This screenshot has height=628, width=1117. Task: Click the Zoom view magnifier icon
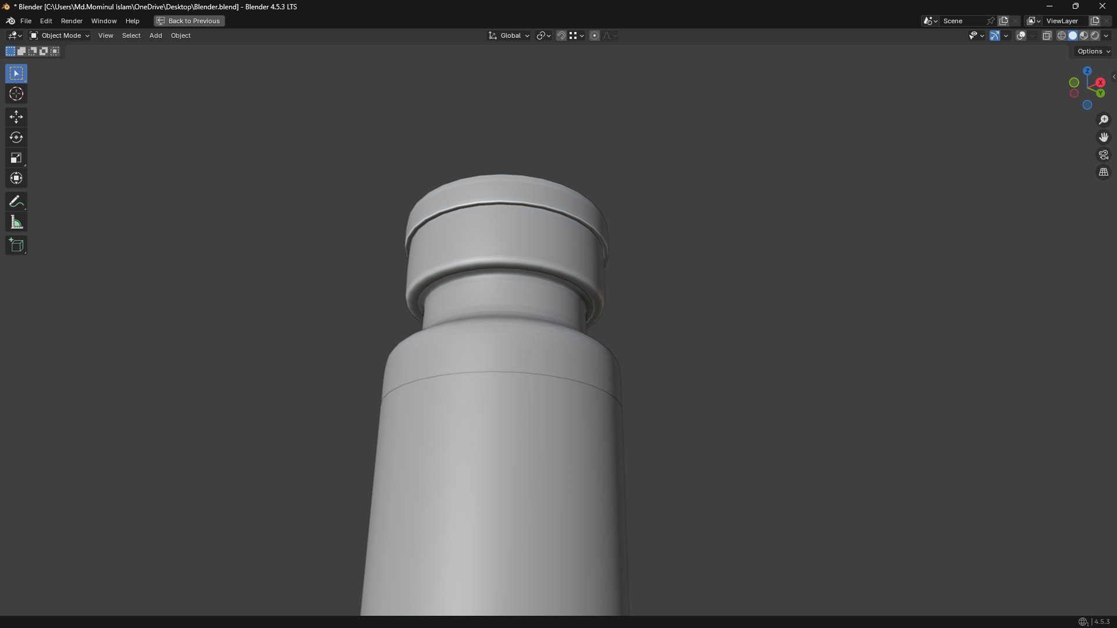(x=1104, y=120)
